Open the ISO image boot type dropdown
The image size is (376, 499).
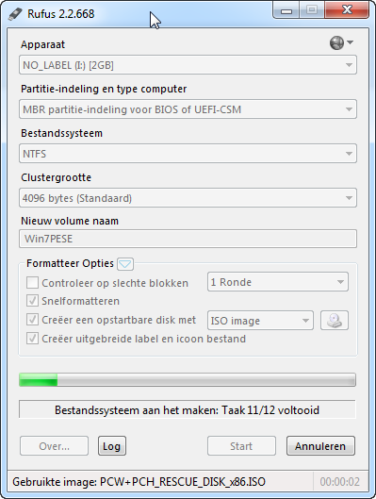point(260,321)
